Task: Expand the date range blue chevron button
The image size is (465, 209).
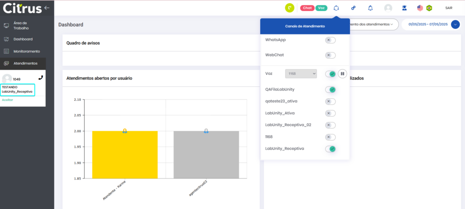Action: (455, 24)
